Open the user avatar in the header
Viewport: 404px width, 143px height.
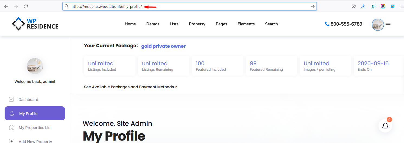(x=378, y=25)
